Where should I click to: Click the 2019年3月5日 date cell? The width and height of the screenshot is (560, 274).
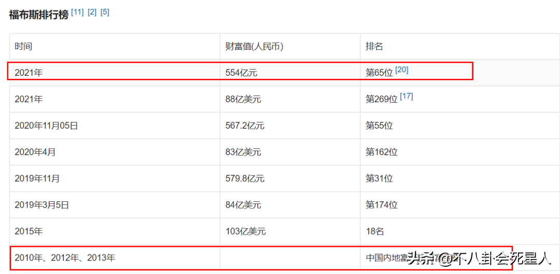coord(41,205)
